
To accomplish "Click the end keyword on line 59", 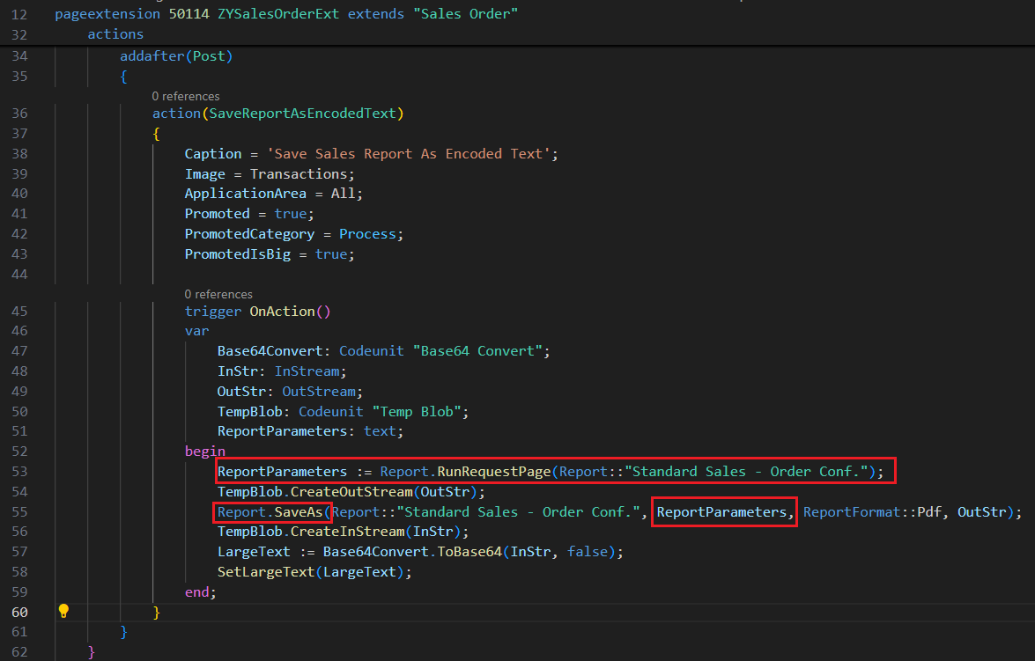I will [x=196, y=591].
